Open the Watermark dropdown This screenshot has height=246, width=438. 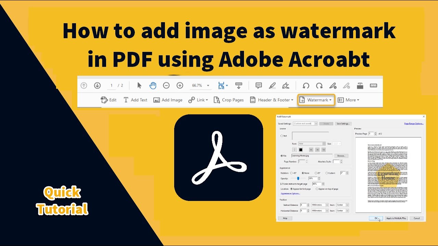tap(316, 100)
